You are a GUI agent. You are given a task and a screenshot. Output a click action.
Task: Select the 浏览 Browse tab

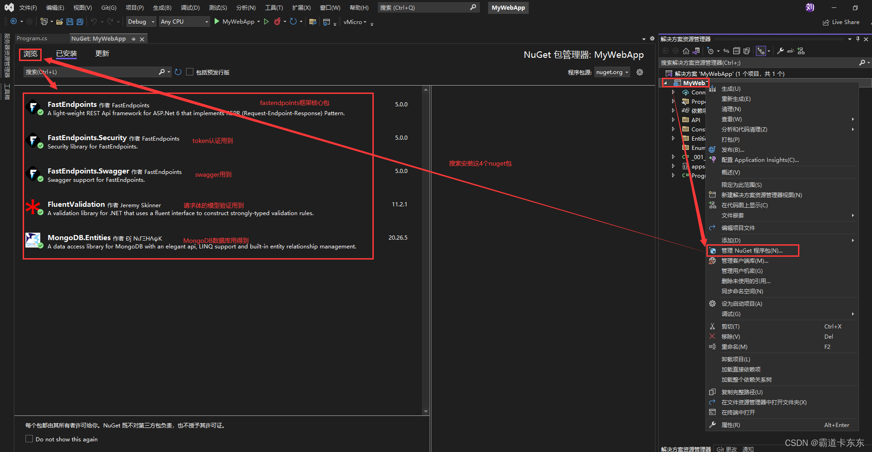click(x=31, y=54)
